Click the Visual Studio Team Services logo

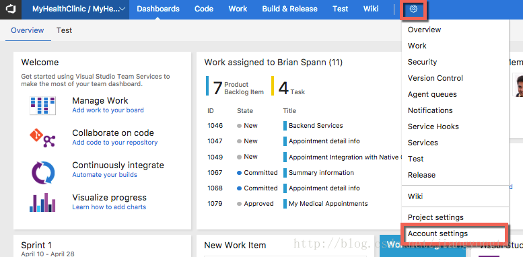click(x=11, y=9)
